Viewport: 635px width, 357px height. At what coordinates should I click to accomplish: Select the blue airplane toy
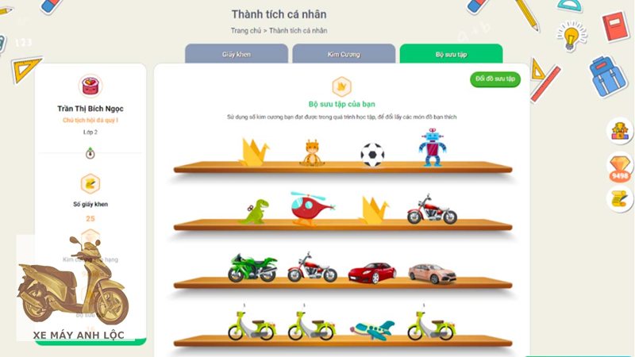[372, 330]
